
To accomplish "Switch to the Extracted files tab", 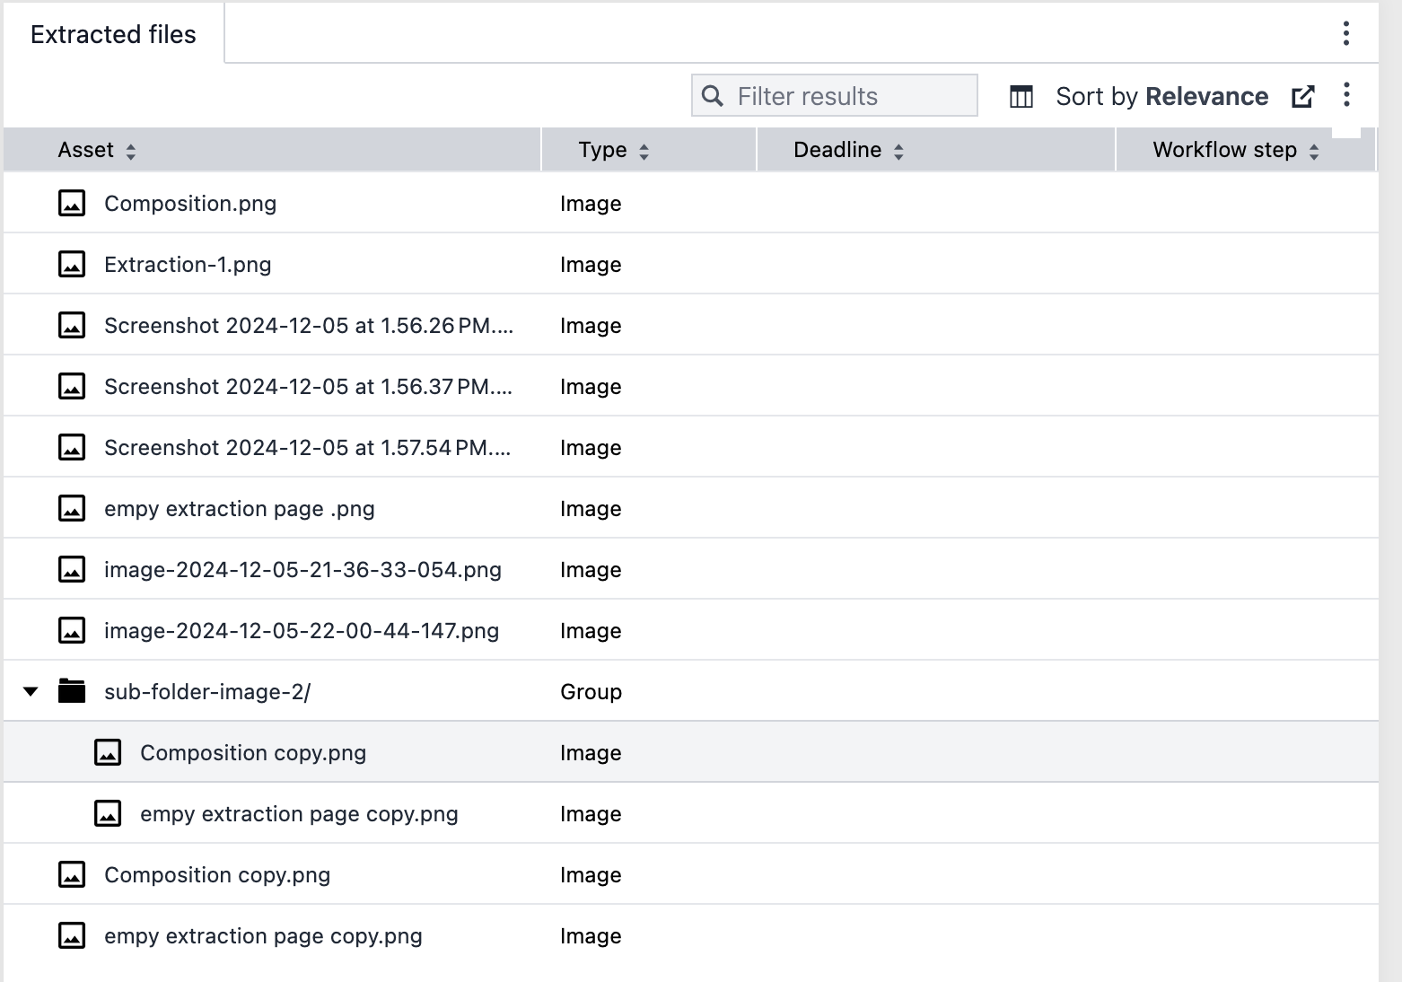I will click(x=113, y=34).
